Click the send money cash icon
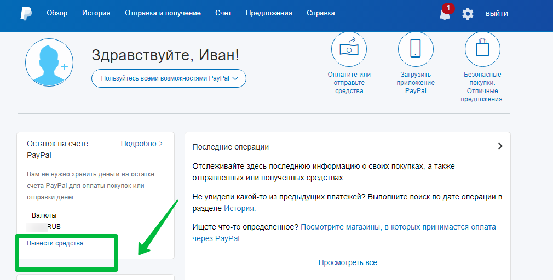The height and width of the screenshot is (280, 553). (x=349, y=49)
